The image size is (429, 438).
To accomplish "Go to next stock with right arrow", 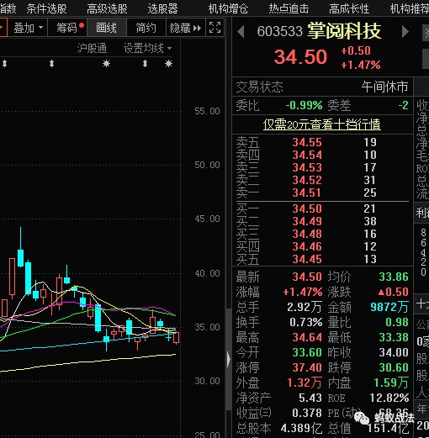I will [405, 31].
